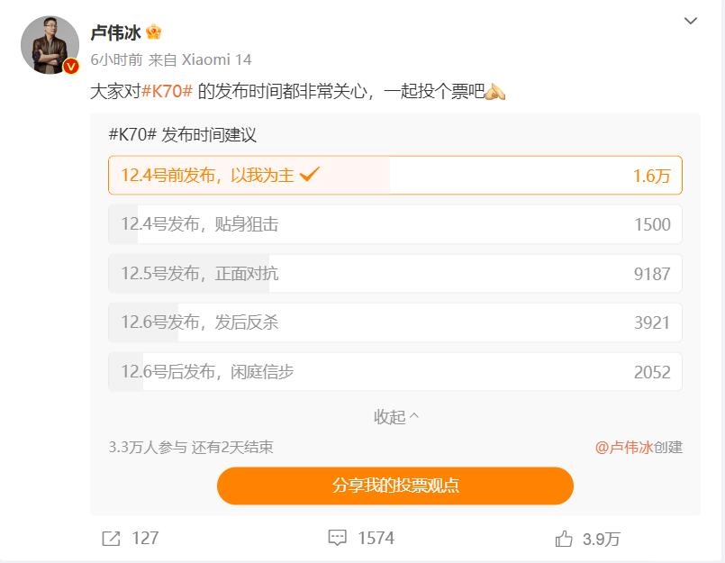Choose poll option 12.6号发布，发后反杀

[394, 322]
